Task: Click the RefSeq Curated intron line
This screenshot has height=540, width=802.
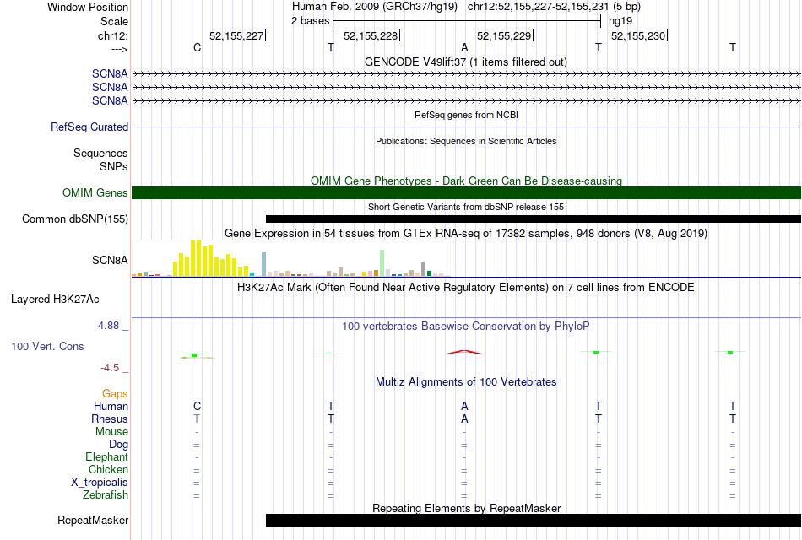Action: point(467,127)
